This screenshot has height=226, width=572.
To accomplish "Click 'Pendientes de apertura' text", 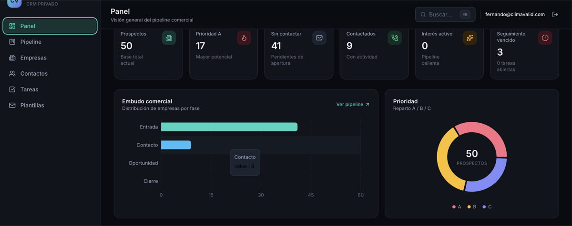I will click(x=287, y=60).
